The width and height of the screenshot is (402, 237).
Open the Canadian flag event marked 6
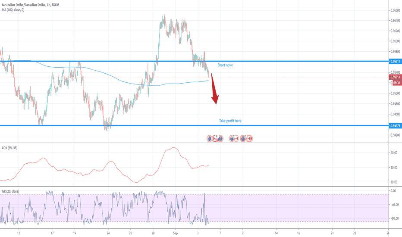215,139
